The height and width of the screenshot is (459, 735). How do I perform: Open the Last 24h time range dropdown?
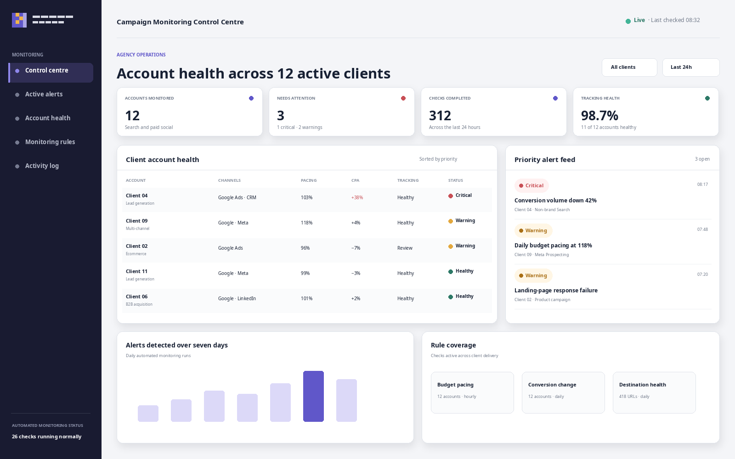(691, 67)
